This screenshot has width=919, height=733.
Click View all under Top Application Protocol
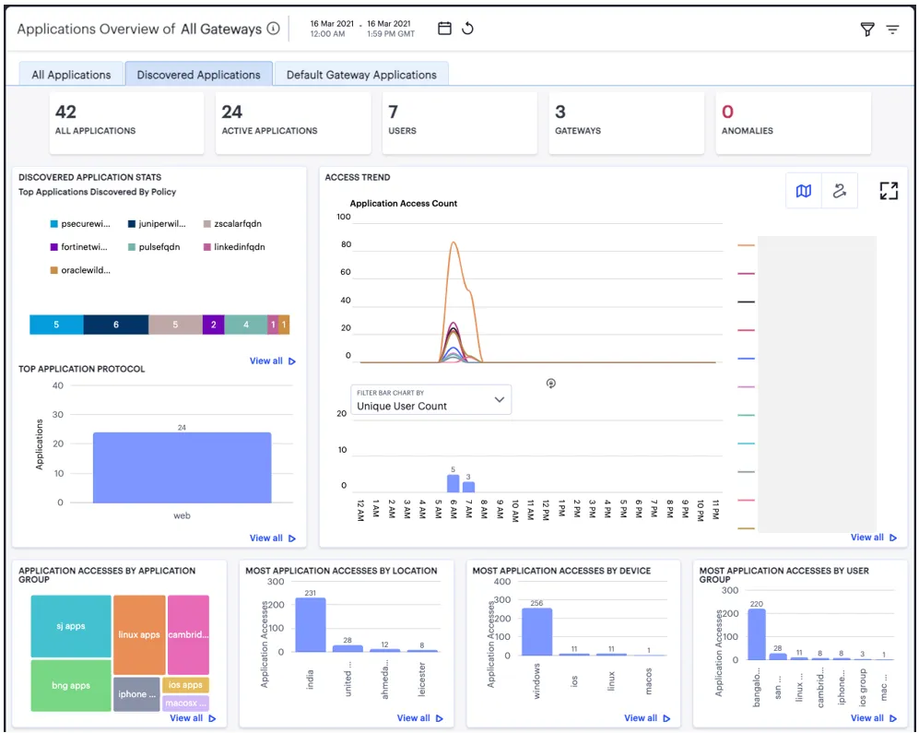pyautogui.click(x=273, y=538)
